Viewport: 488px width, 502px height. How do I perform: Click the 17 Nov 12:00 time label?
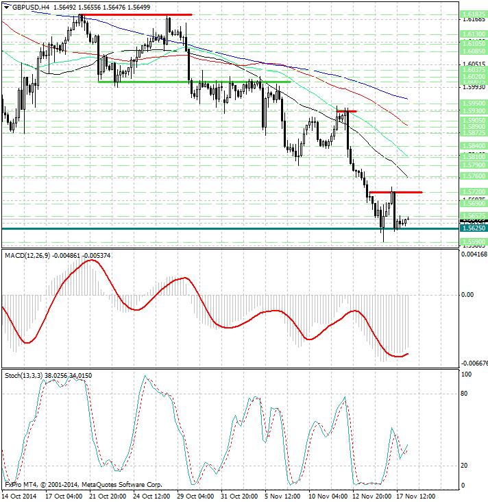click(415, 497)
